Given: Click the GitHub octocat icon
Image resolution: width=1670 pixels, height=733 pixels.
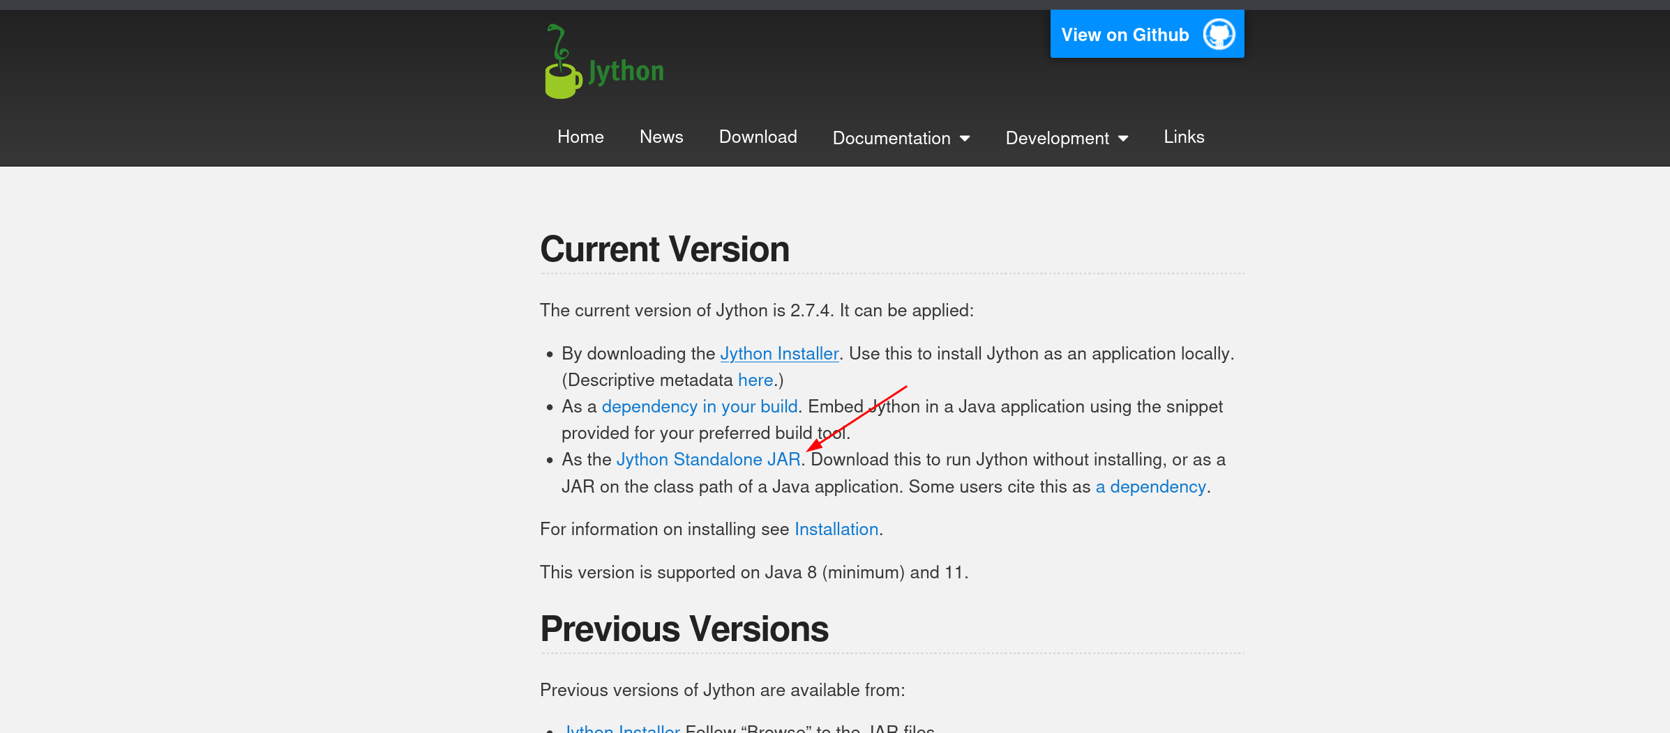Looking at the screenshot, I should click(1219, 34).
